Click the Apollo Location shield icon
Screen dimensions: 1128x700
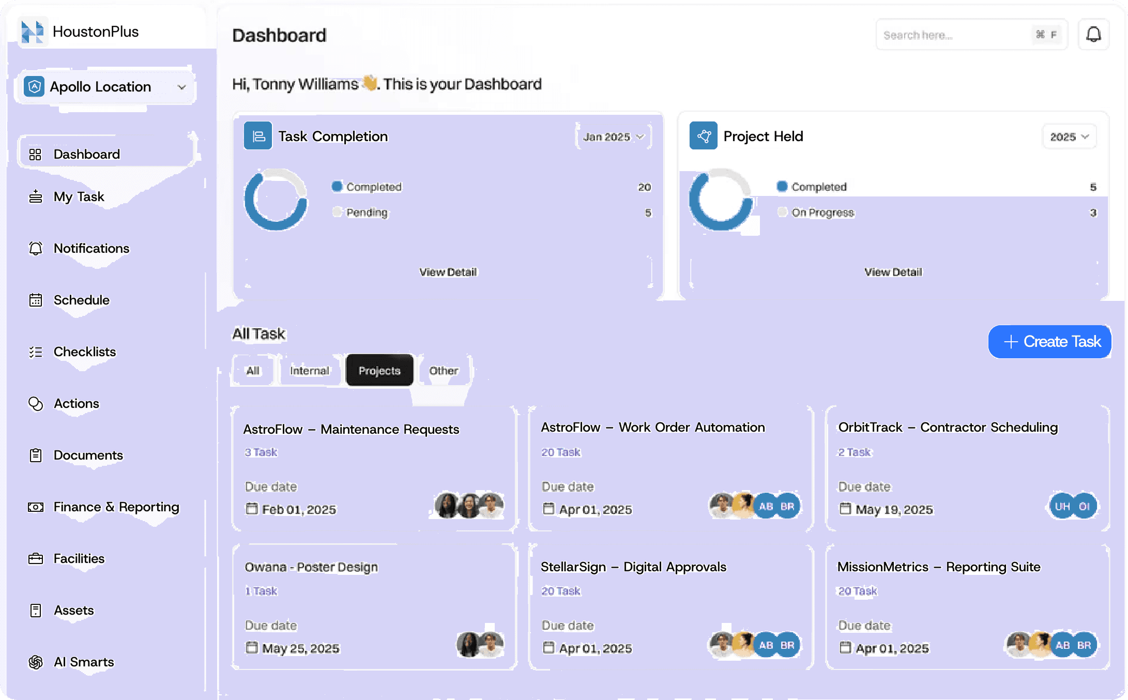tap(34, 86)
